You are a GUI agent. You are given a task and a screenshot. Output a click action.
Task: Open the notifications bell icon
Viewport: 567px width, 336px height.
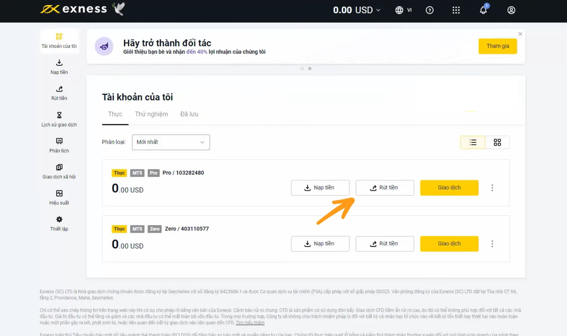click(483, 10)
